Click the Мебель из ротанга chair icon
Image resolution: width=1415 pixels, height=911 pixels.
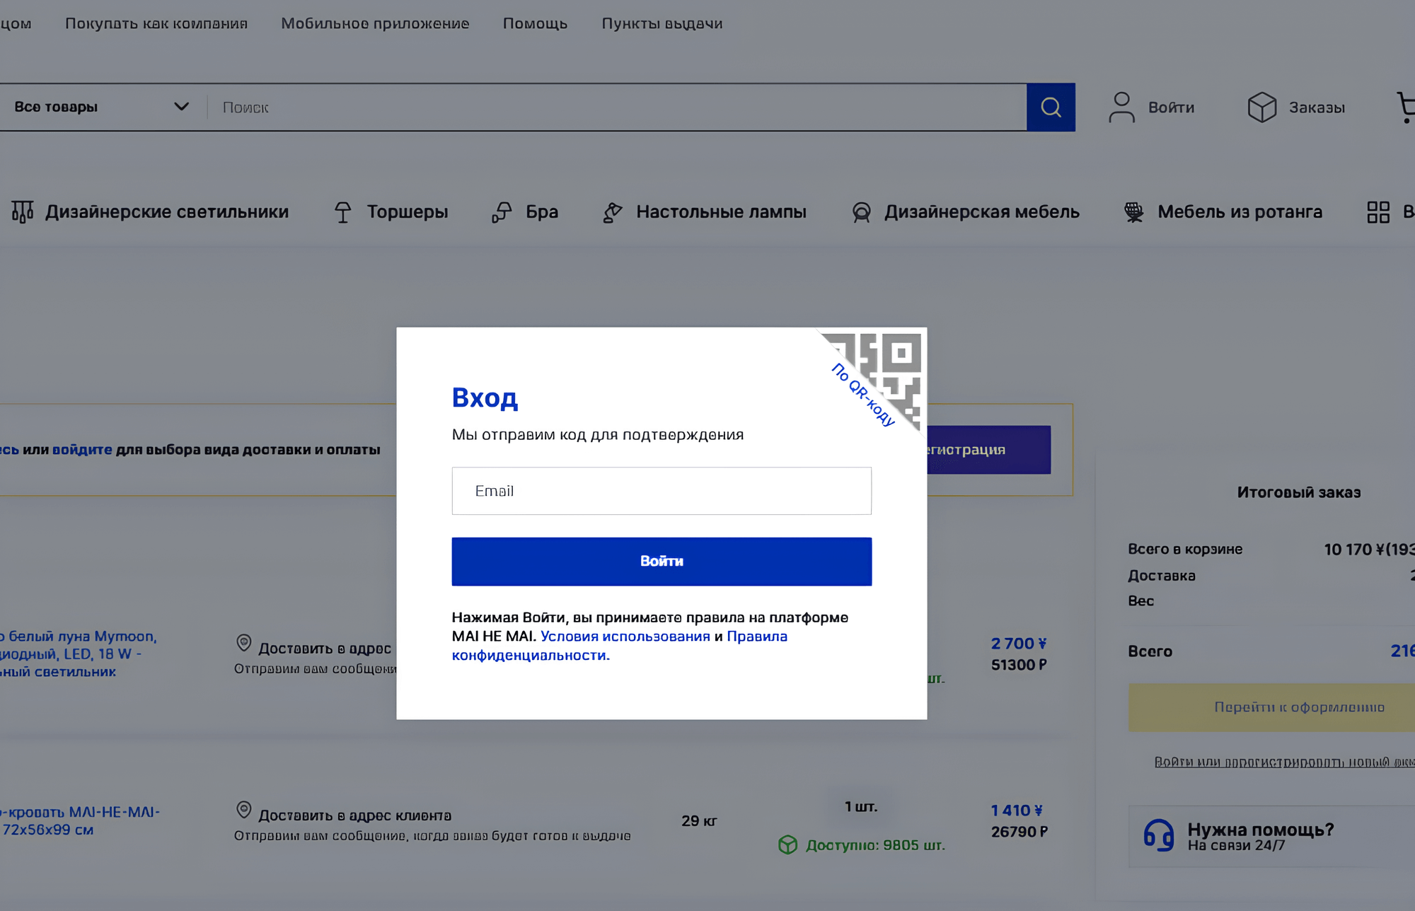1133,211
